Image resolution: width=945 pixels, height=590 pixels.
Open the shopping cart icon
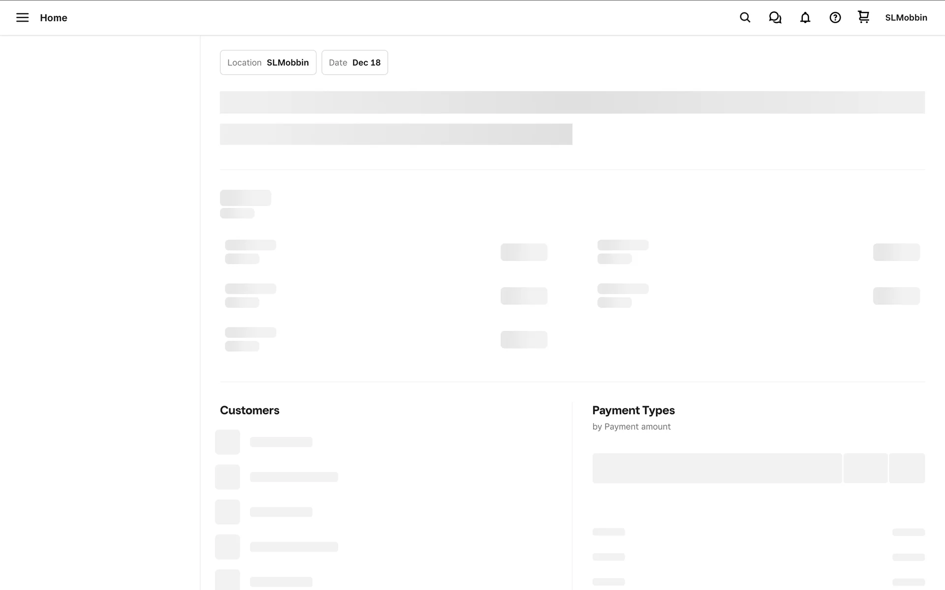(863, 17)
